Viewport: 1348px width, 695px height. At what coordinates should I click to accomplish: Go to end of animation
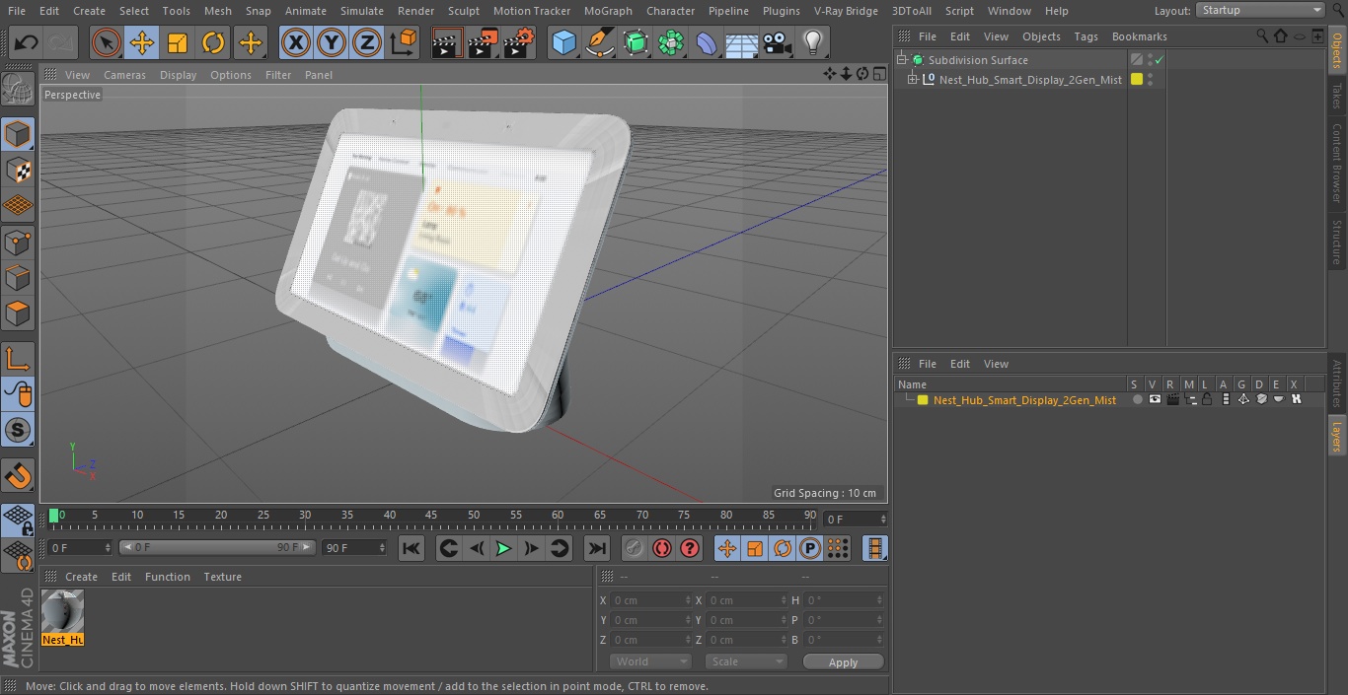[597, 548]
